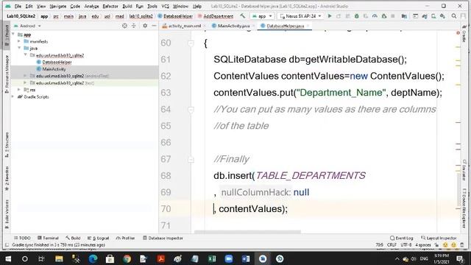Click the UTF-8 encoding status
471x265 pixels.
406,245
